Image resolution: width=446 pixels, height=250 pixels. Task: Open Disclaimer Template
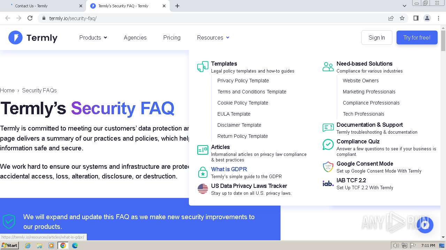click(x=239, y=125)
